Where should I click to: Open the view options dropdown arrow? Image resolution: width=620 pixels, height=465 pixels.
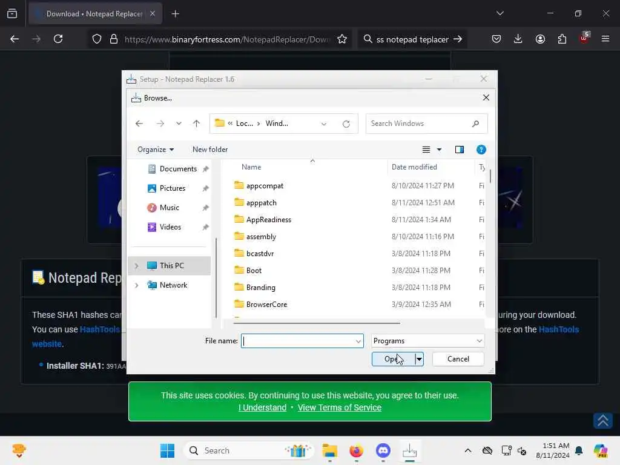pyautogui.click(x=439, y=150)
